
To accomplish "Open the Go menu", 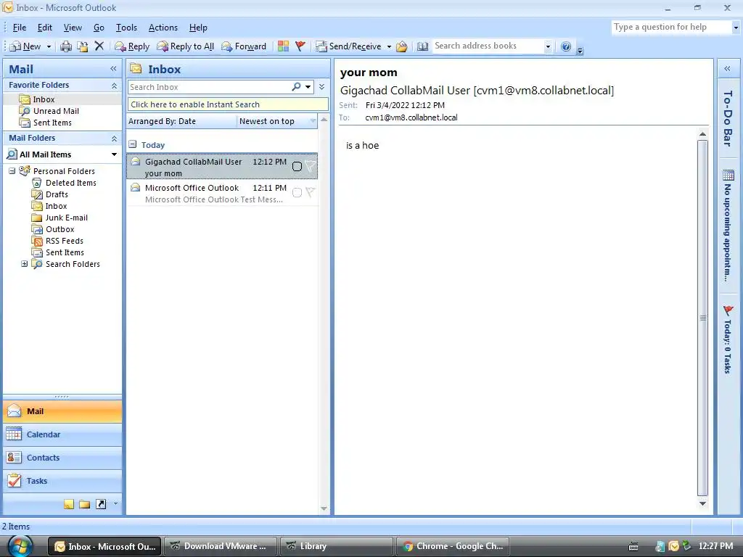I will coord(99,28).
